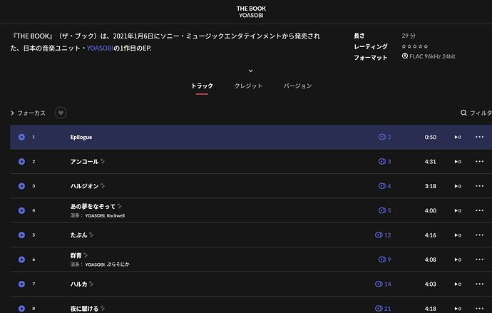Switch to the バージョン tab
Image resolution: width=492 pixels, height=313 pixels.
point(298,86)
